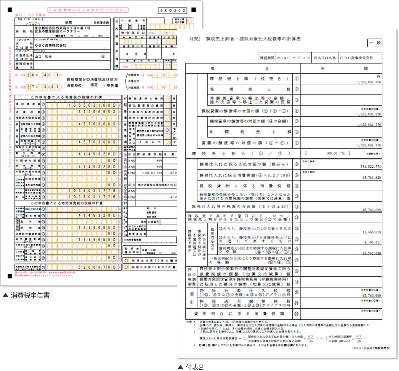Click 新宿 tax office name on the tax return
Viewport: 399px width, 371px height.
pyautogui.click(x=69, y=22)
